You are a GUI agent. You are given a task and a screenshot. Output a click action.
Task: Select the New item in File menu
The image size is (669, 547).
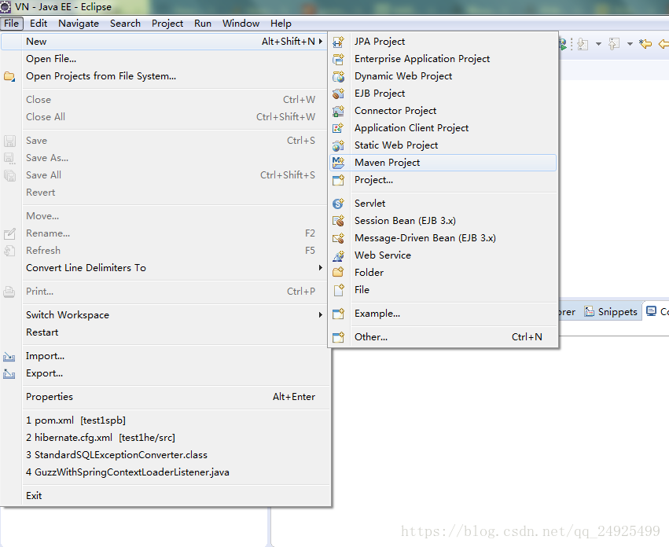pos(164,42)
